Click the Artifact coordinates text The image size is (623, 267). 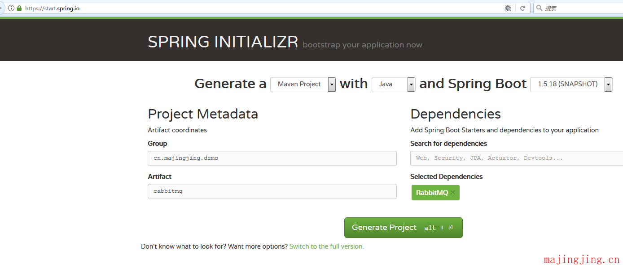177,130
